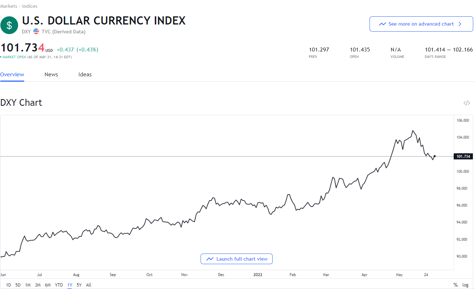
Task: Toggle the percent scale option
Action: [x=455, y=285]
